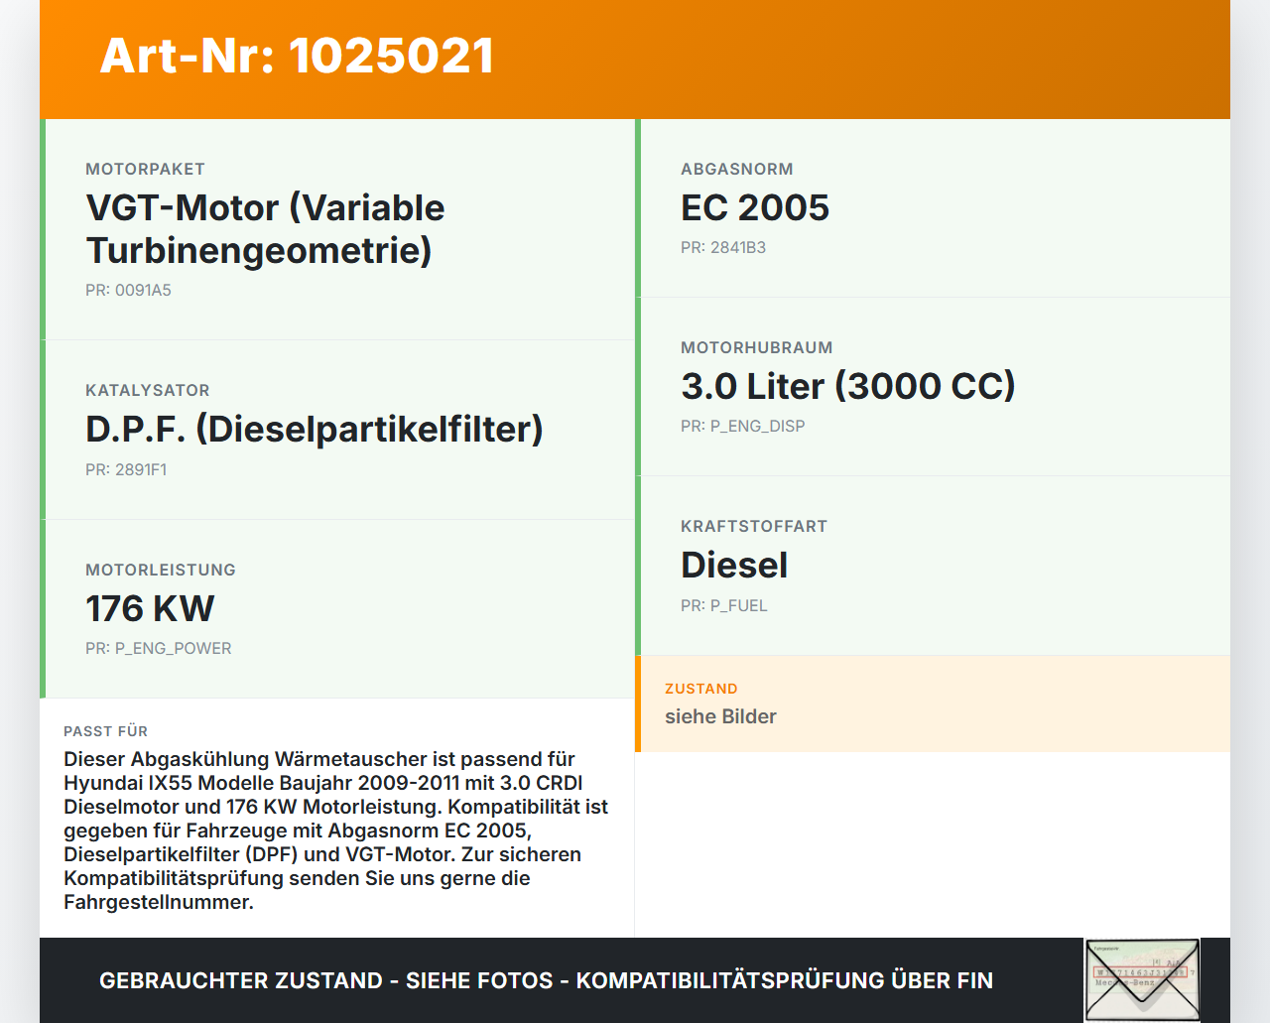
Task: Click the compatibility description paragraph
Action: pos(336,831)
